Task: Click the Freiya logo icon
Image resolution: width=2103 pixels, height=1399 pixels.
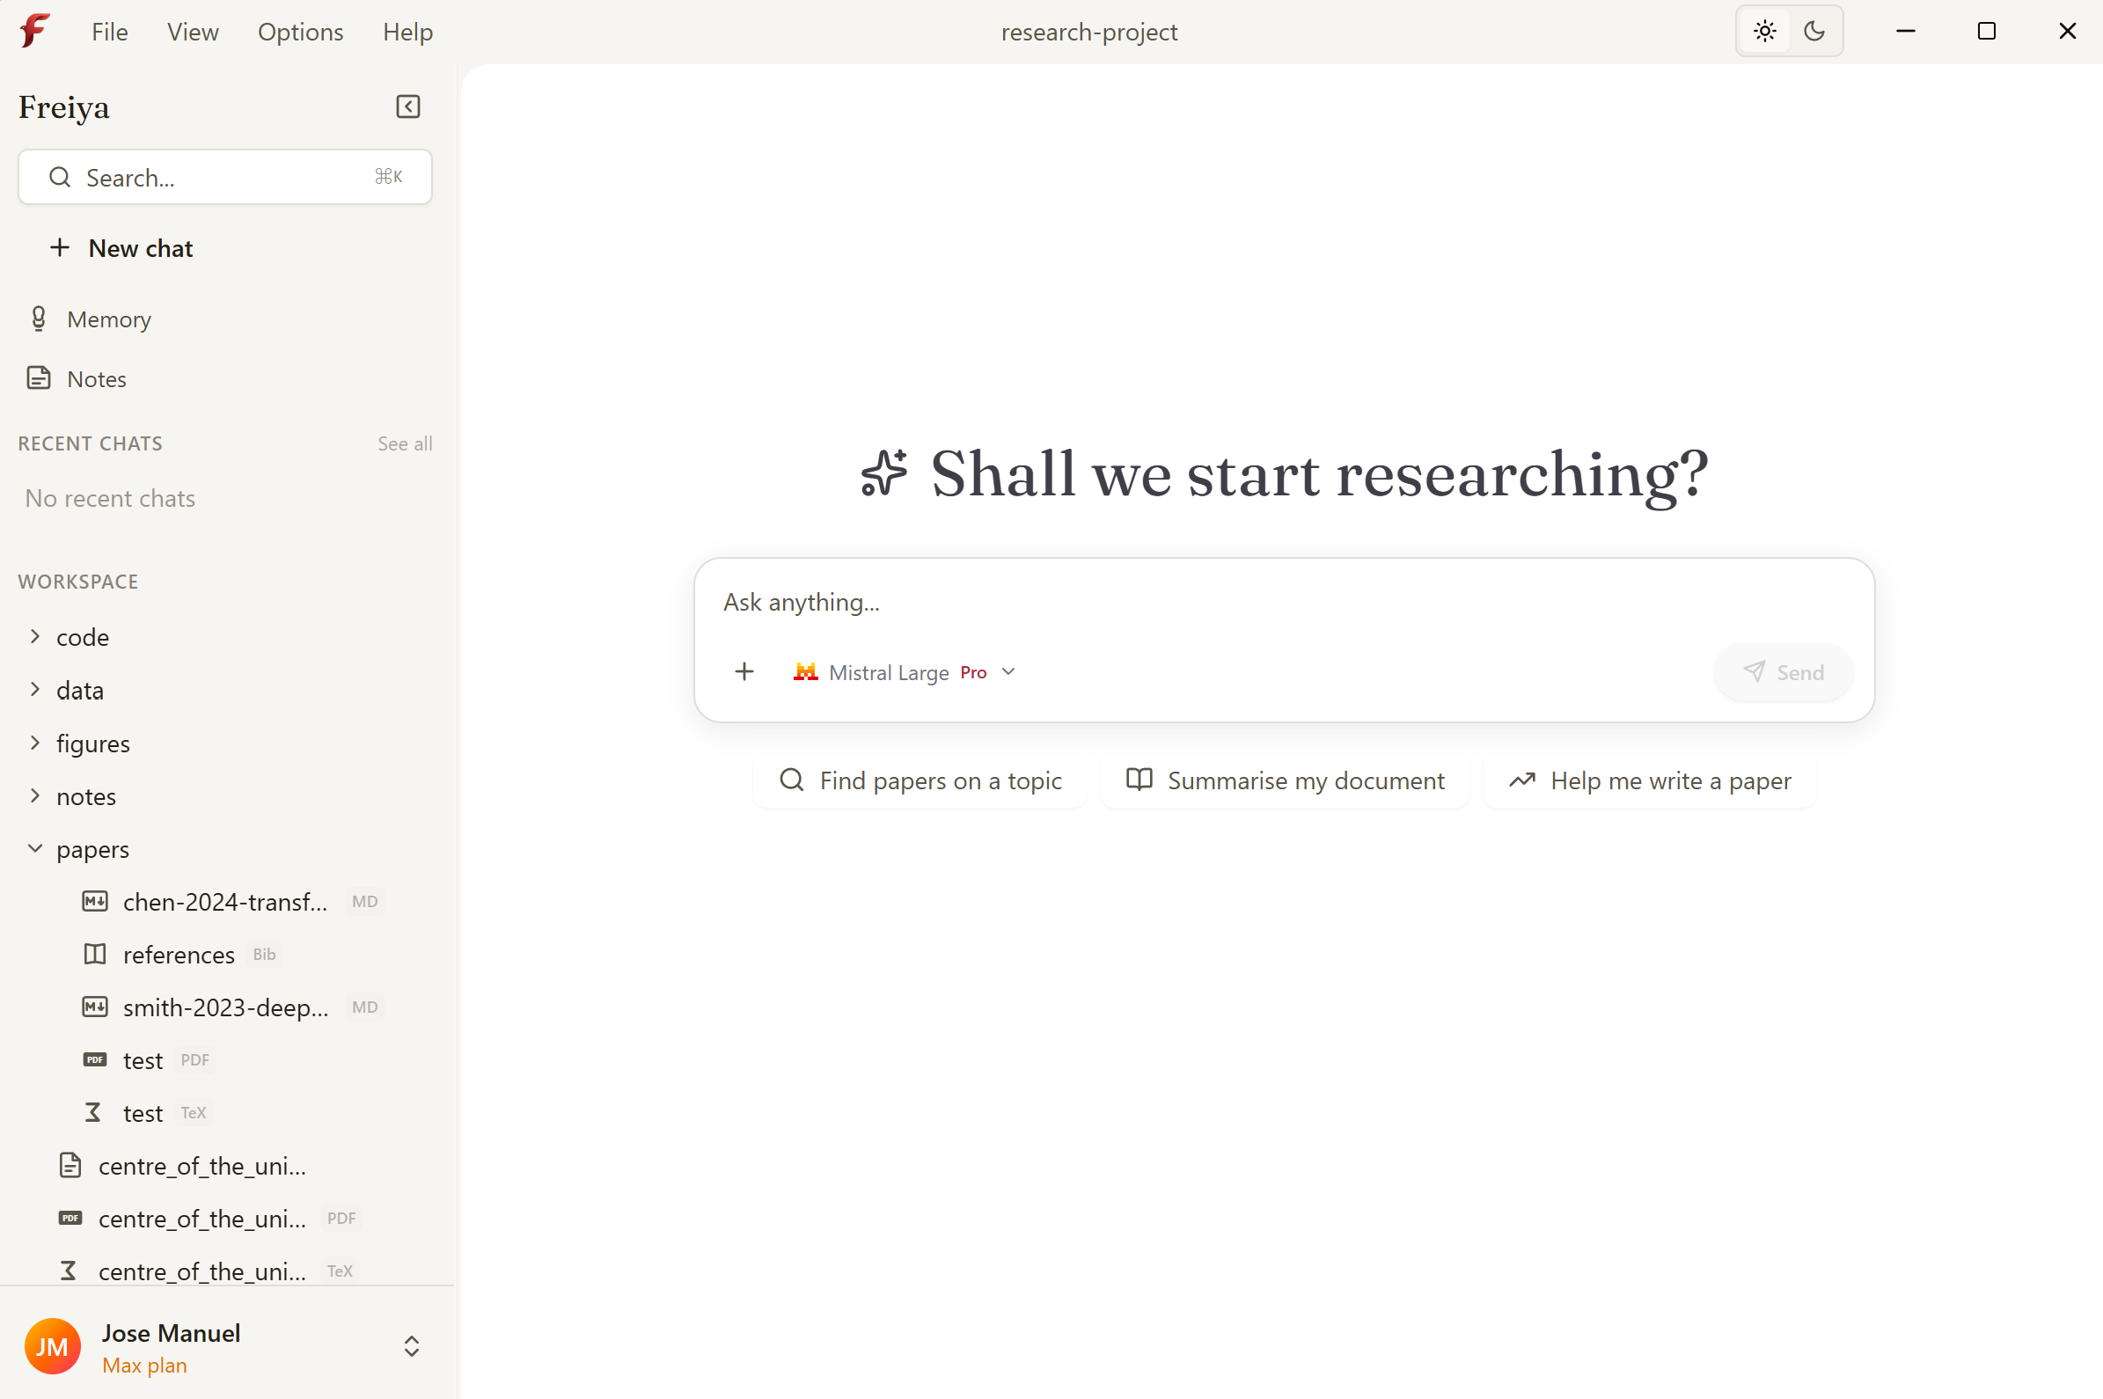Action: pyautogui.click(x=34, y=29)
